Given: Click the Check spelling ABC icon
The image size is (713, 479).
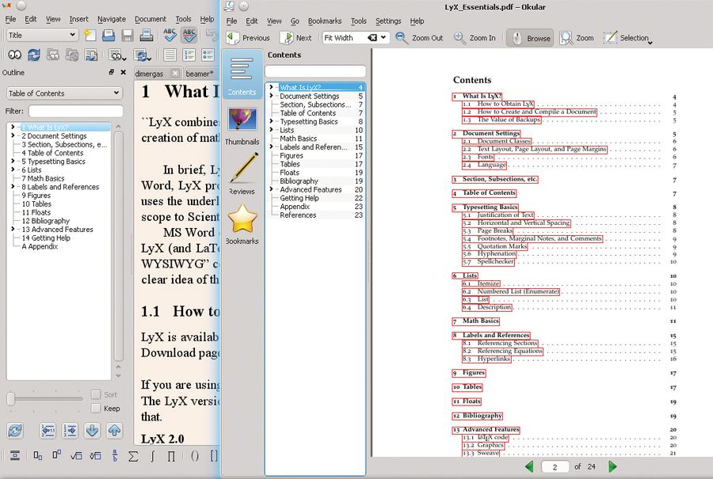Looking at the screenshot, I should pos(170,35).
